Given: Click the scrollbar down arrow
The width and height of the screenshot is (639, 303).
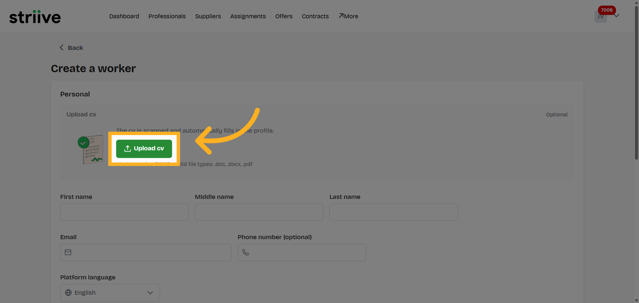Looking at the screenshot, I should [x=636, y=300].
